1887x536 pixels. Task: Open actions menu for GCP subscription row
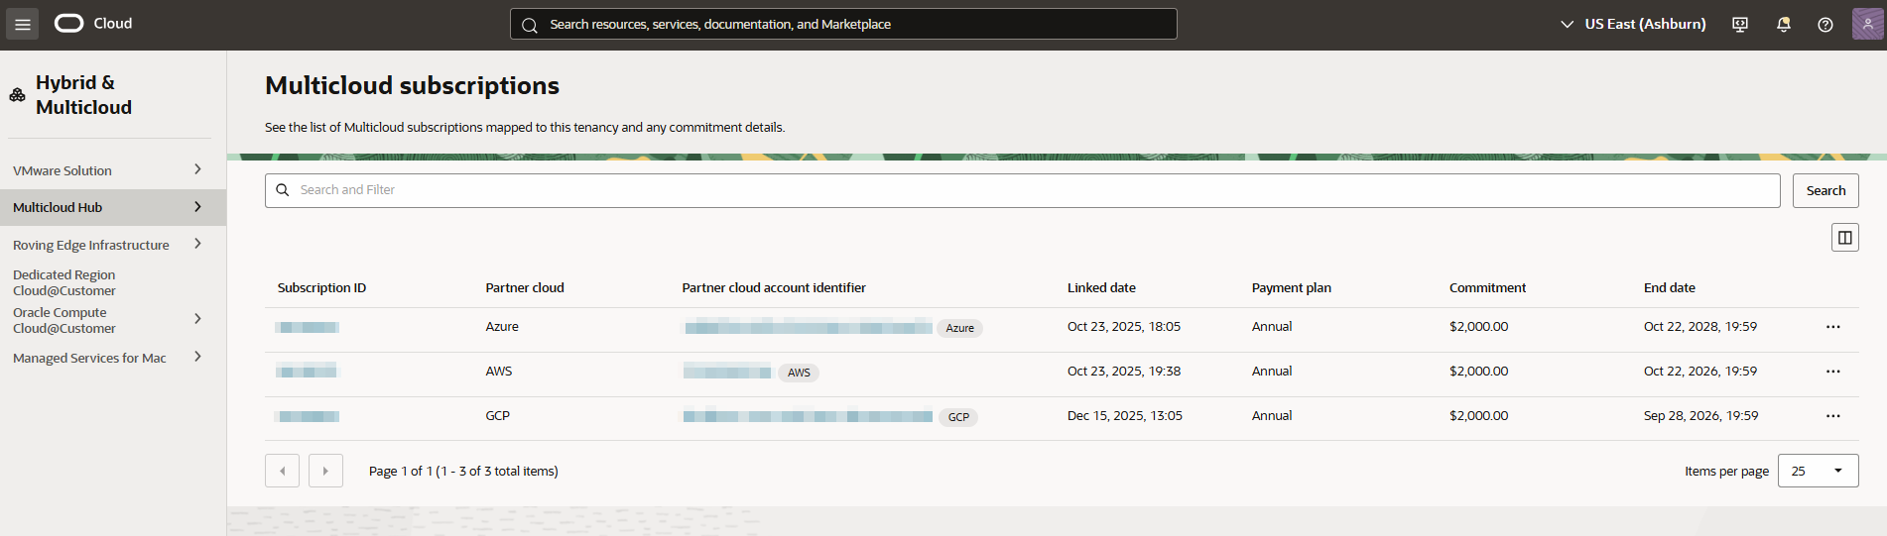(1832, 416)
